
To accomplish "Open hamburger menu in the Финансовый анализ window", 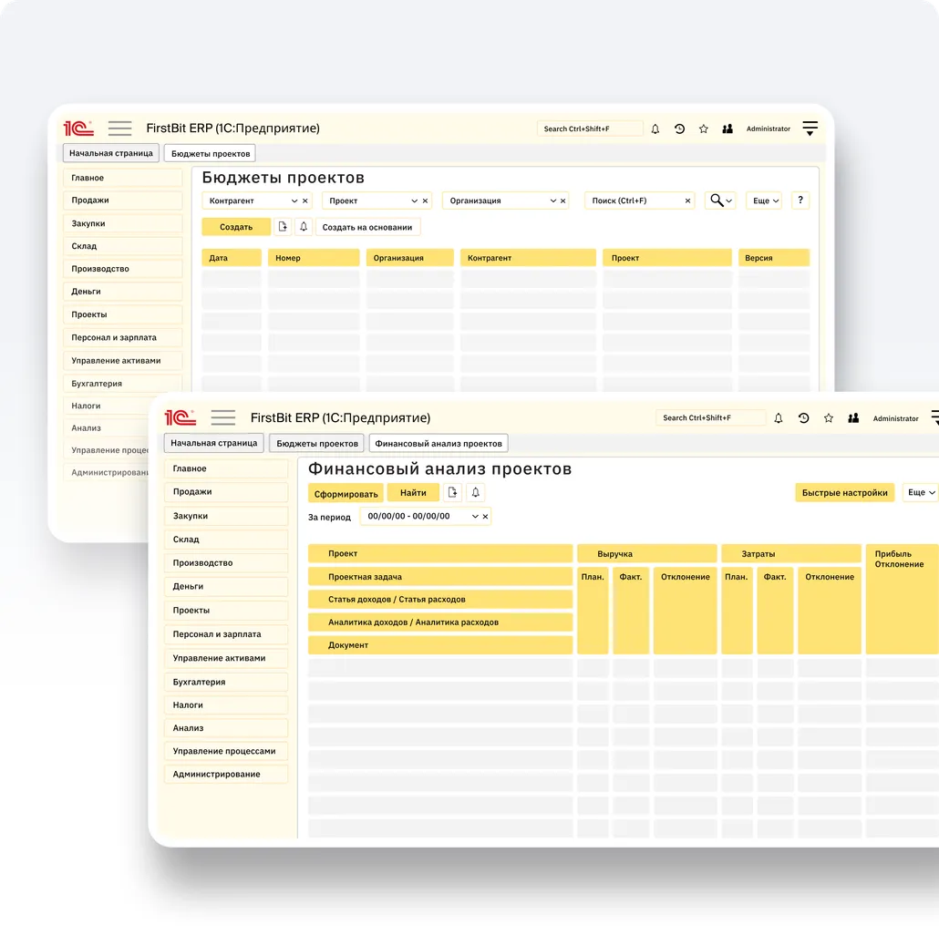I will pyautogui.click(x=222, y=417).
